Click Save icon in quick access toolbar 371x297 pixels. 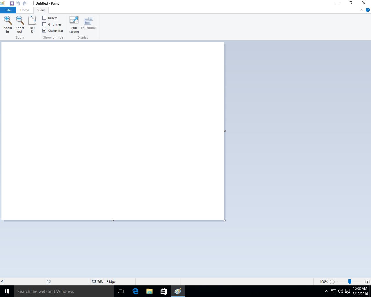point(12,3)
